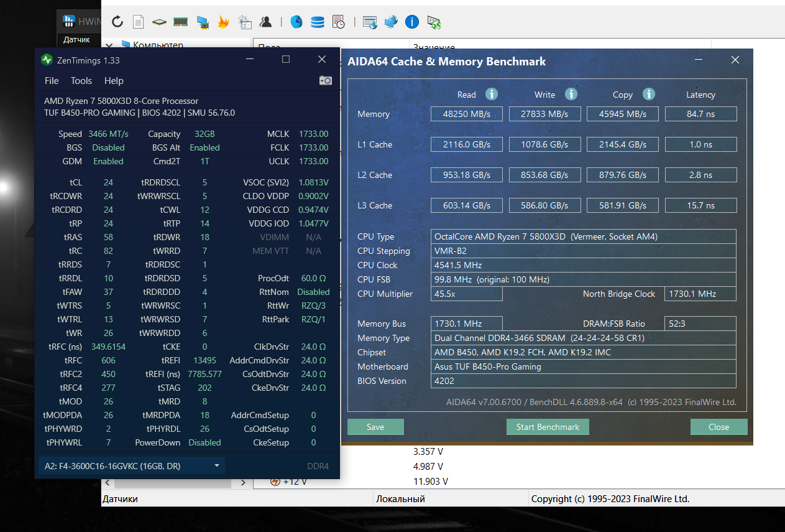Click the ZenTimings green logo icon

[47, 60]
